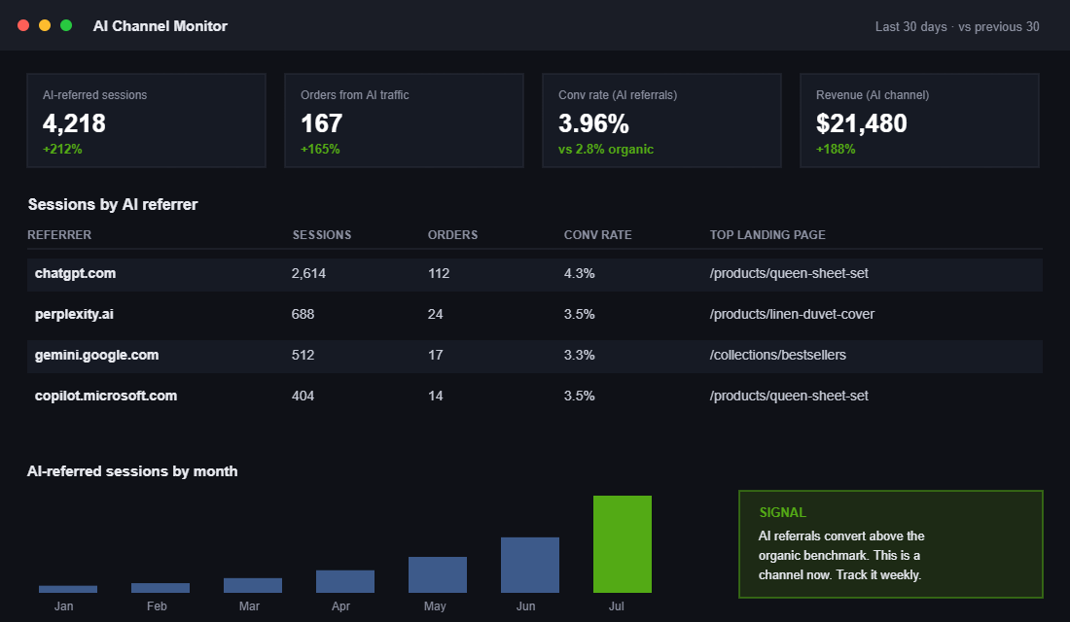Click the 512 sessions cell
1070x622 pixels.
click(303, 356)
